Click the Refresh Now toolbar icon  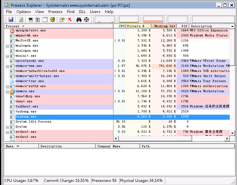pyautogui.click(x=21, y=19)
